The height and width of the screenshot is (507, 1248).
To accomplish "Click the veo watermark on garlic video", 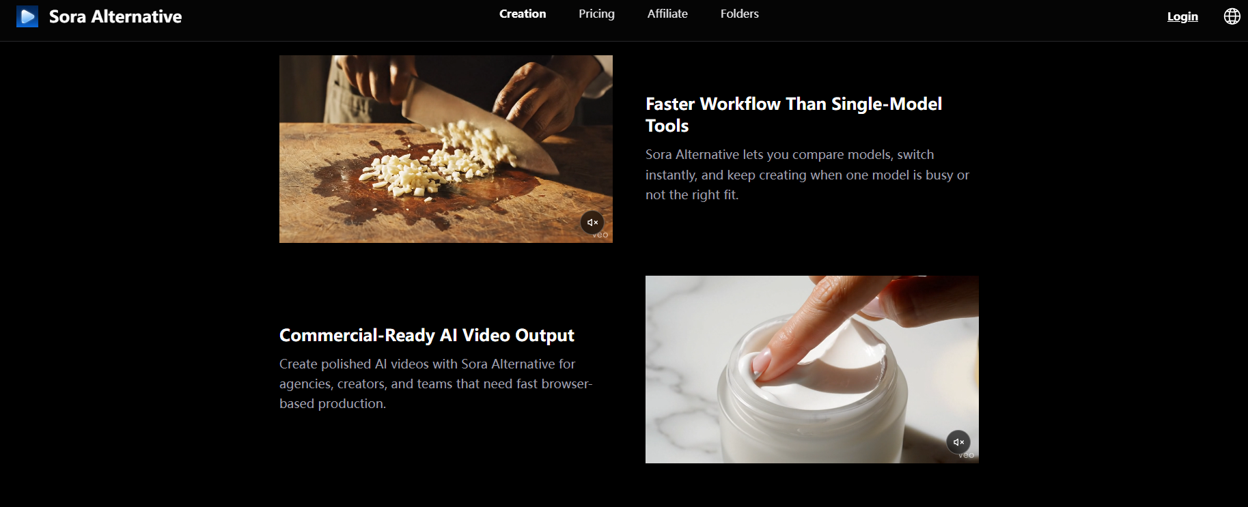I will coord(600,235).
